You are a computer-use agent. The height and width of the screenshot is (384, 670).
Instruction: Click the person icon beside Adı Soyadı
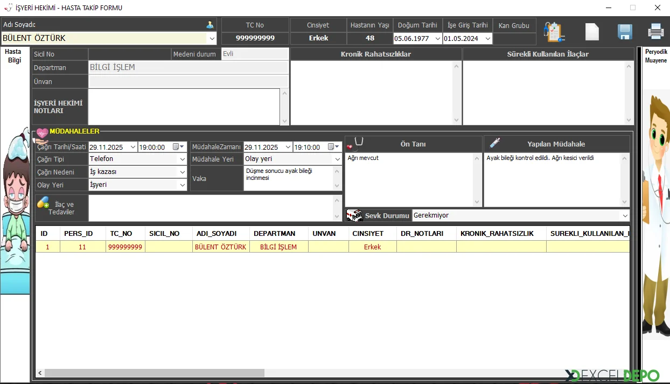(x=210, y=25)
